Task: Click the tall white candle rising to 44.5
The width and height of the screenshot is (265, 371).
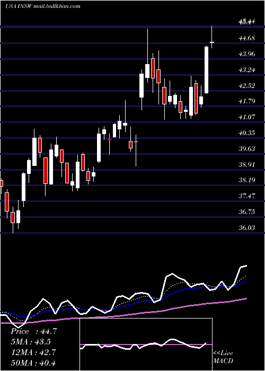Action: click(207, 70)
